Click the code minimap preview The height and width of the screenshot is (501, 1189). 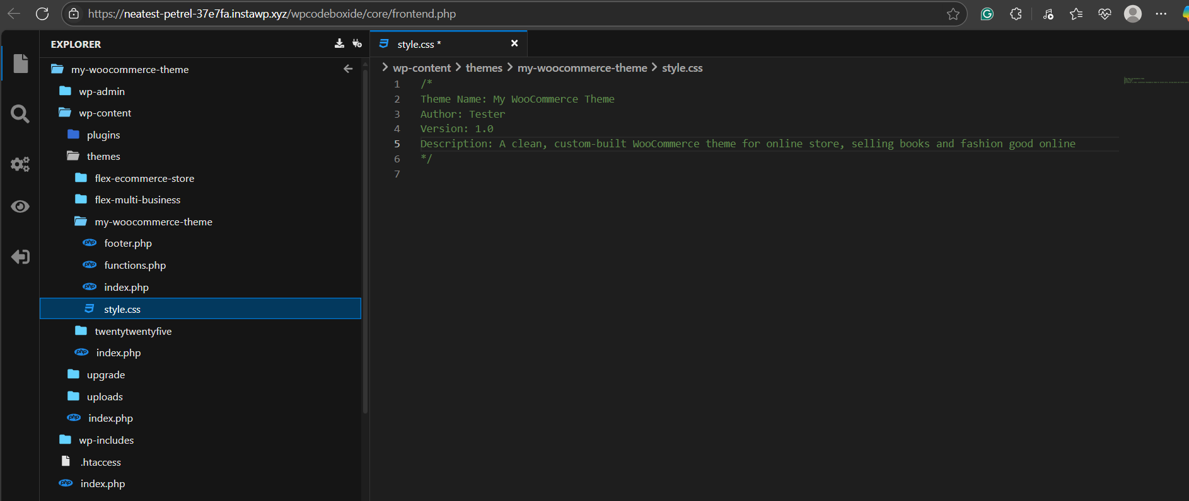[1155, 81]
